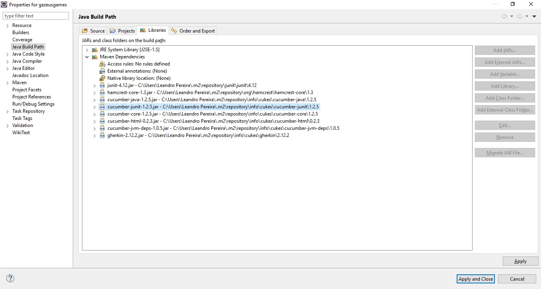The image size is (541, 289).
Task: Click the Access rules icon
Action: coord(102,64)
